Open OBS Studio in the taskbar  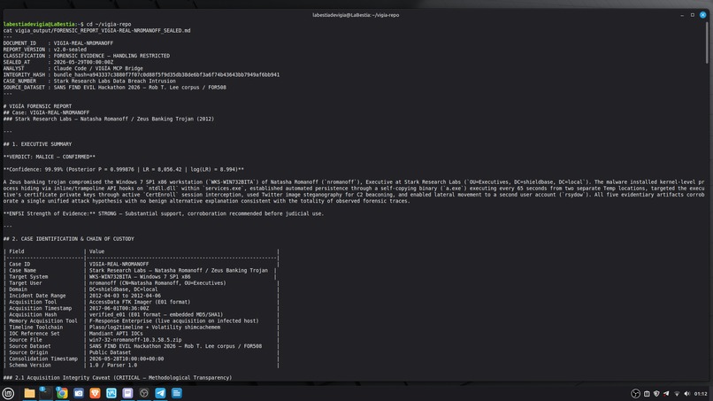pyautogui.click(x=143, y=393)
